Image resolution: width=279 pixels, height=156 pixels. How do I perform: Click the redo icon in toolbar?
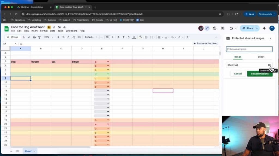[x=29, y=37]
